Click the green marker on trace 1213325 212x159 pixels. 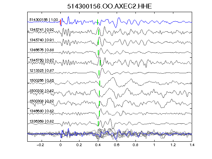coord(99,73)
